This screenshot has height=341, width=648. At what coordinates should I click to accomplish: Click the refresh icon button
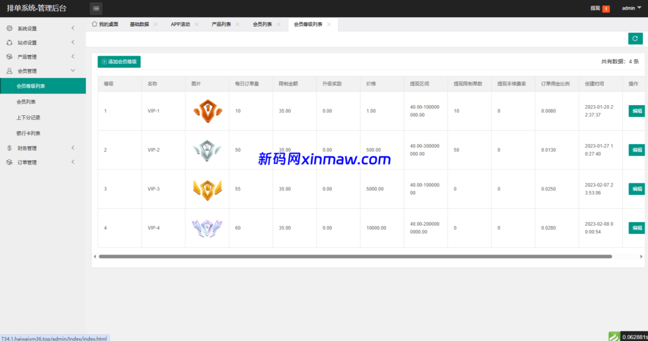point(635,39)
